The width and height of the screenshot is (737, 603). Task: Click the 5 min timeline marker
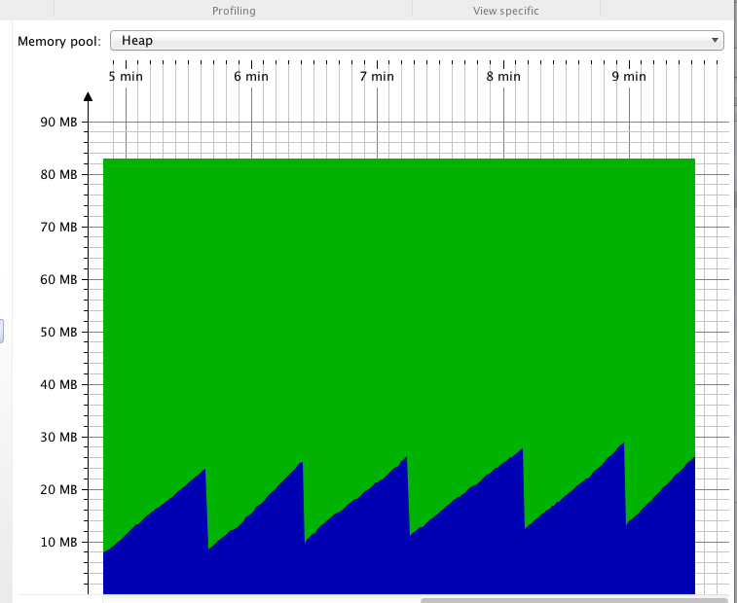[x=126, y=76]
